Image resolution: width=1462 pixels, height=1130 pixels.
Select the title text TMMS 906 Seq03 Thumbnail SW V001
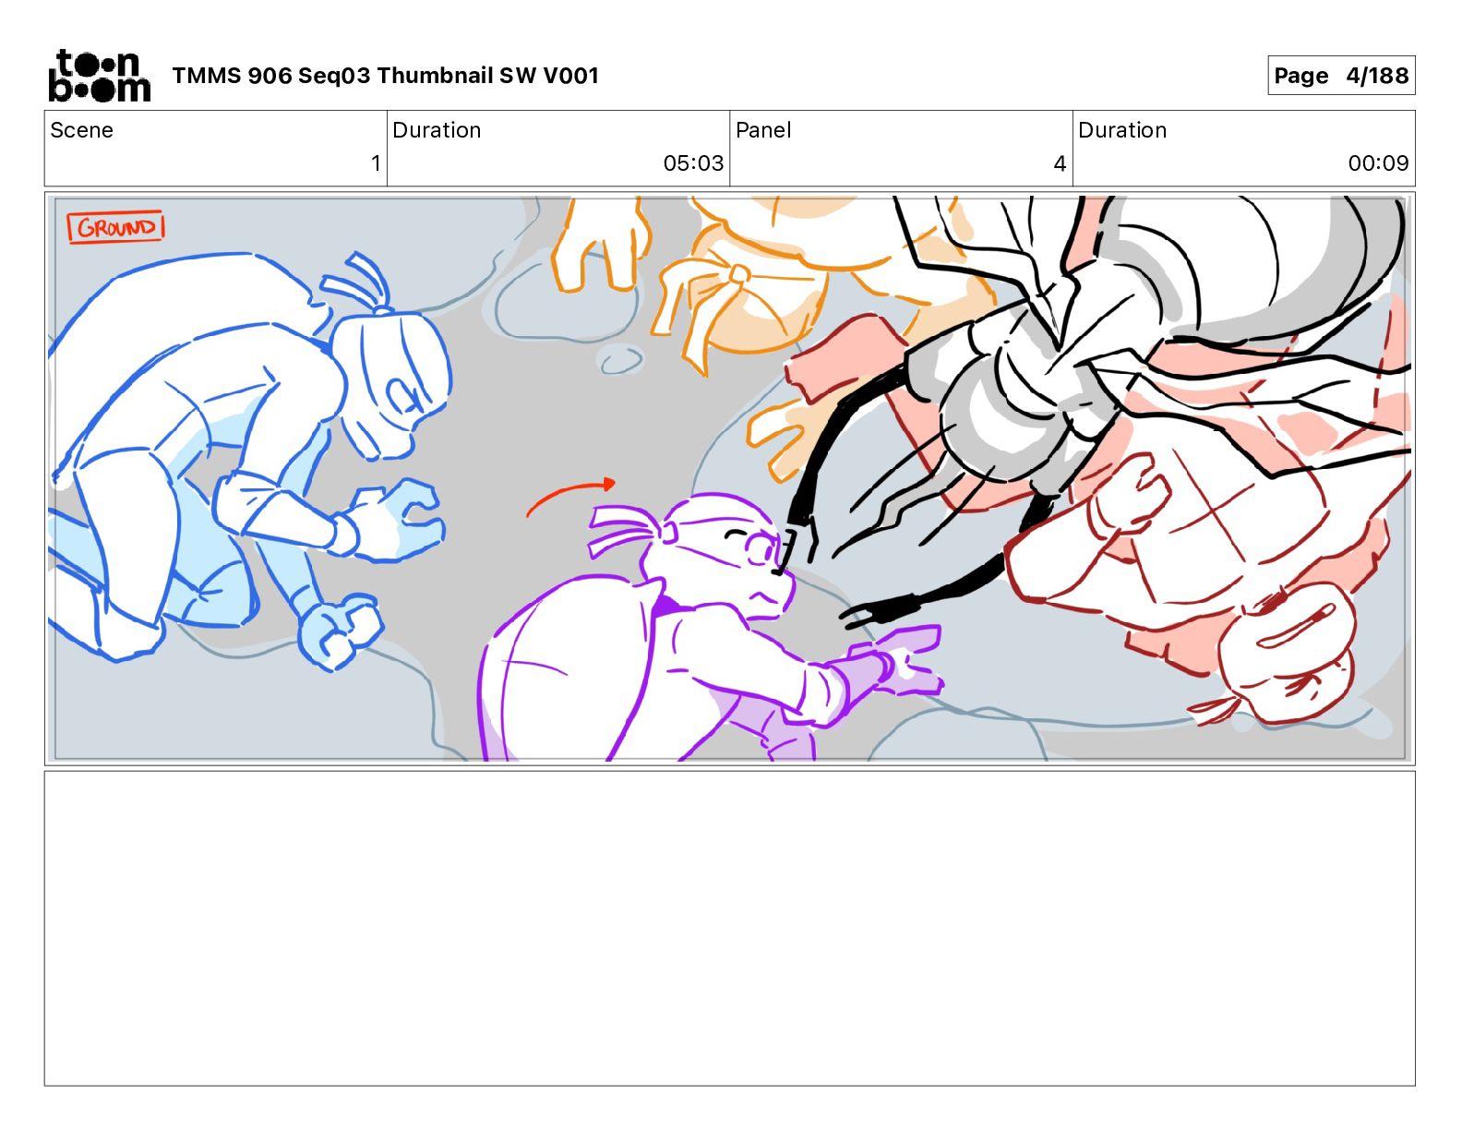pos(385,76)
